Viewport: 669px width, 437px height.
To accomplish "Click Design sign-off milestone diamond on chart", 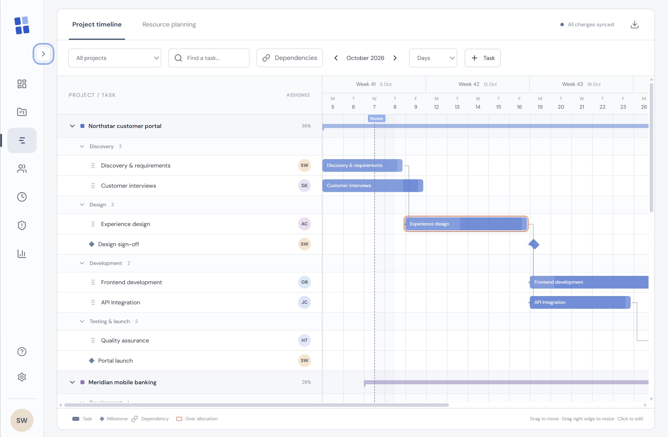I will click(x=534, y=244).
